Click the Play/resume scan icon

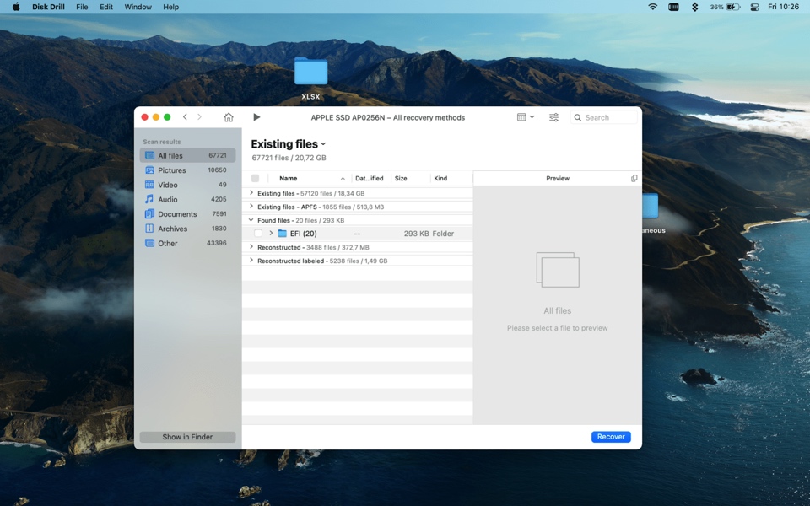(x=256, y=117)
